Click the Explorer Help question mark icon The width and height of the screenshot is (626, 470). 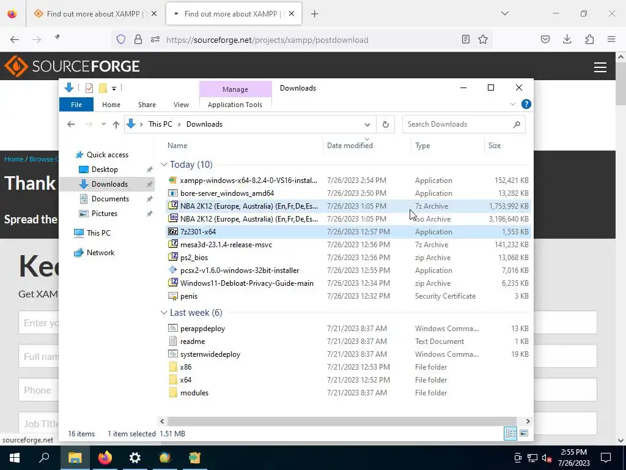526,104
